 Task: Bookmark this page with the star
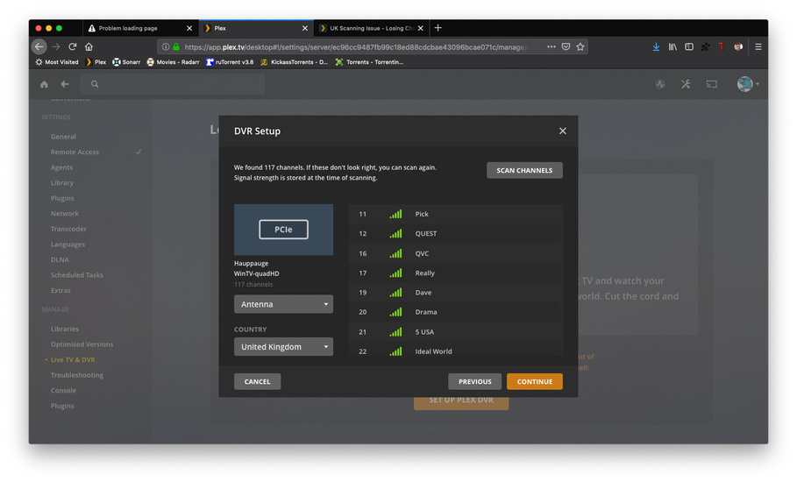click(580, 46)
